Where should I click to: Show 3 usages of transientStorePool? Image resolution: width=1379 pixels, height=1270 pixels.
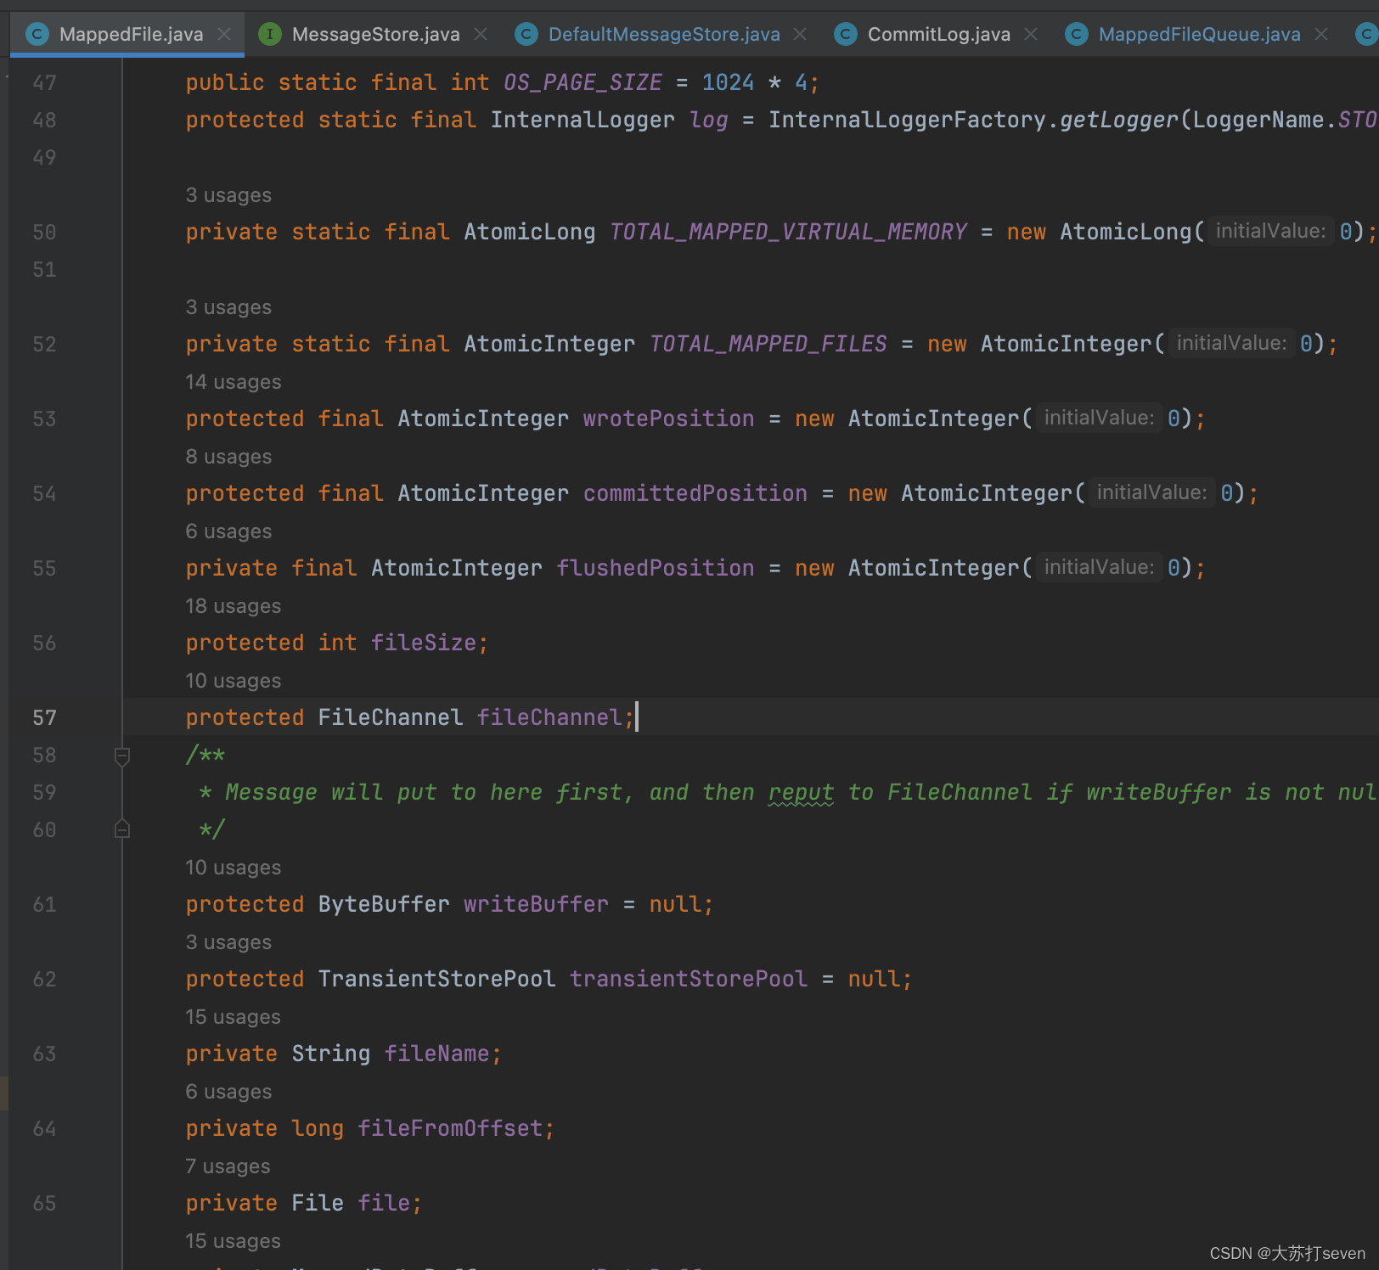(x=228, y=942)
